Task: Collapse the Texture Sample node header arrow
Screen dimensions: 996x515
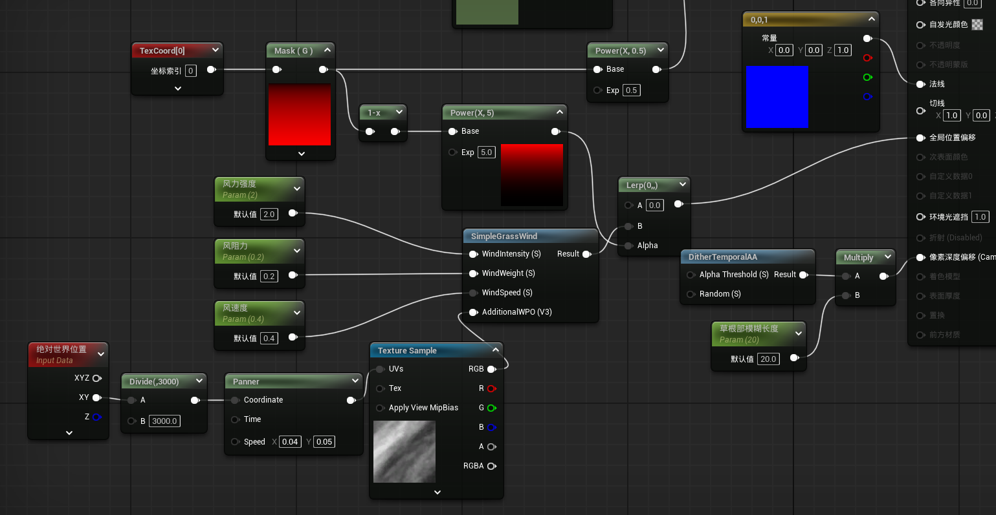Action: coord(496,350)
